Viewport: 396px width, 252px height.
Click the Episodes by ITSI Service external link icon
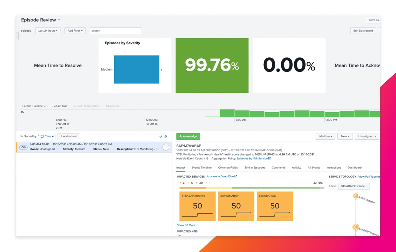pos(269,158)
